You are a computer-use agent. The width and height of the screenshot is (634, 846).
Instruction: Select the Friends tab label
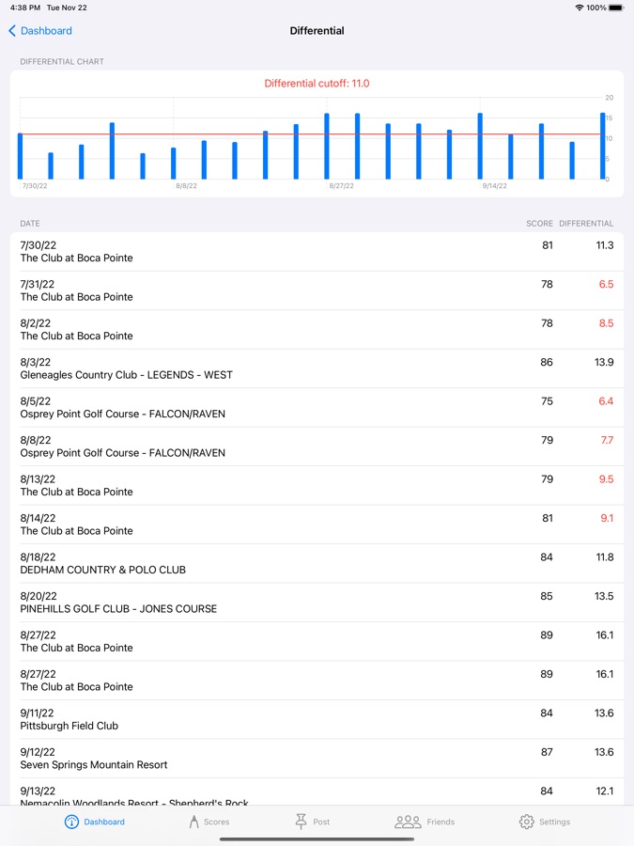pos(441,822)
